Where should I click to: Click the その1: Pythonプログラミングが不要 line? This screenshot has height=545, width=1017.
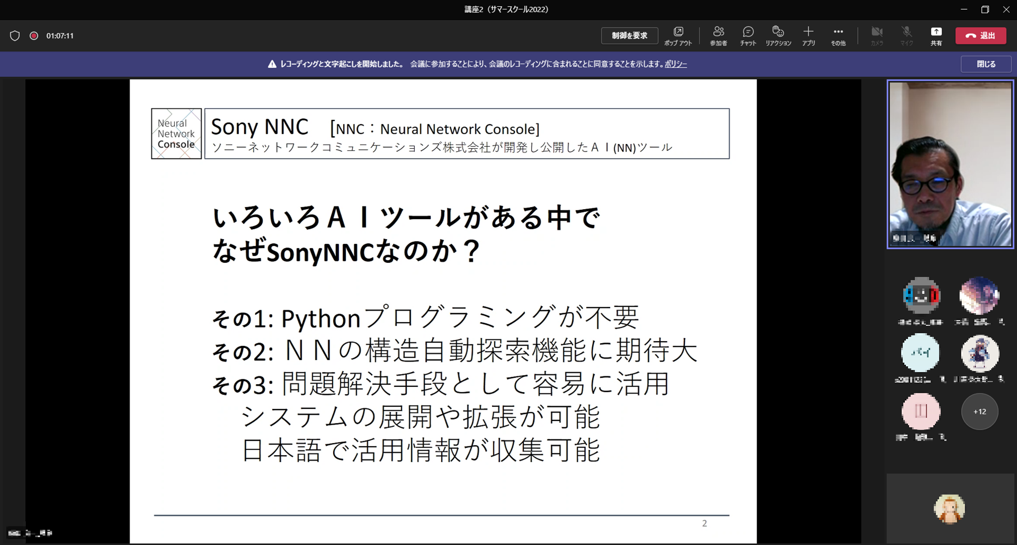coord(425,317)
